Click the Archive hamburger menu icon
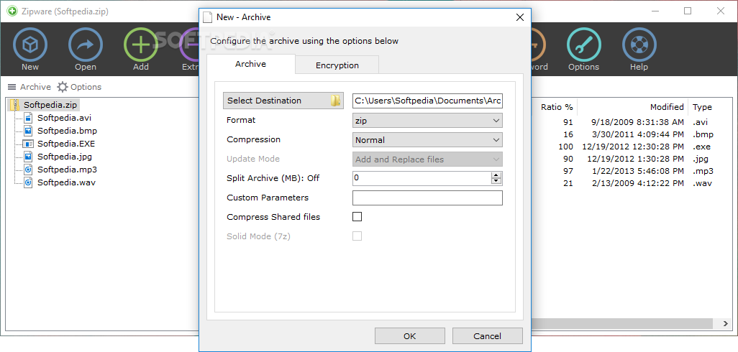Viewport: 738px width, 352px height. tap(12, 87)
